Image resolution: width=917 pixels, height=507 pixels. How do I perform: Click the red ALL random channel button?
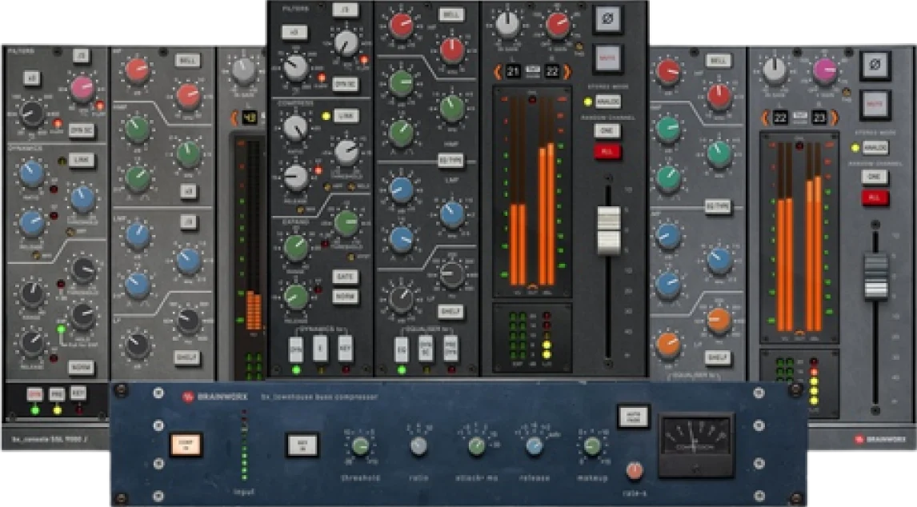tap(608, 150)
